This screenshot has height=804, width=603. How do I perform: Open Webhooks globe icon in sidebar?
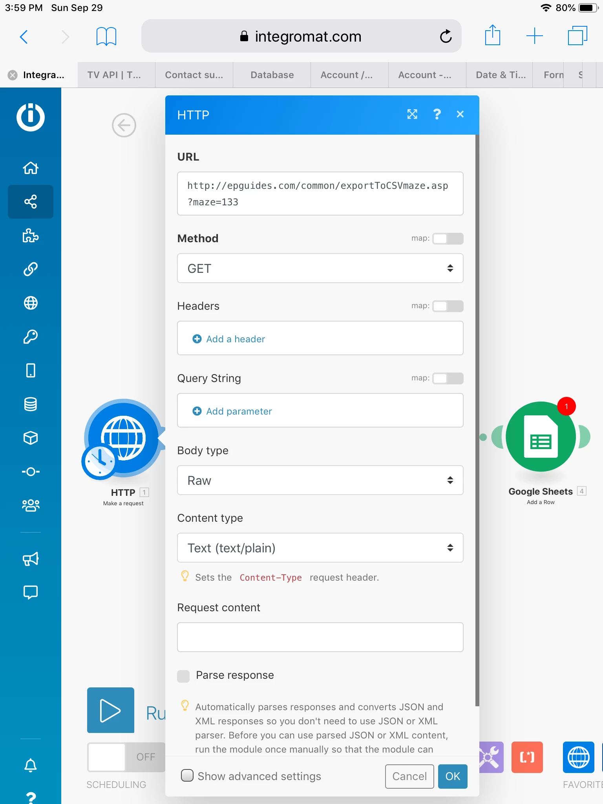(31, 303)
